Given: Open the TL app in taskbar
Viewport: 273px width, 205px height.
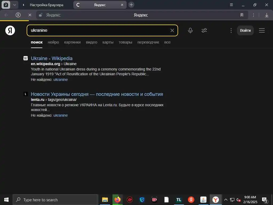Looking at the screenshot, I should (x=179, y=200).
